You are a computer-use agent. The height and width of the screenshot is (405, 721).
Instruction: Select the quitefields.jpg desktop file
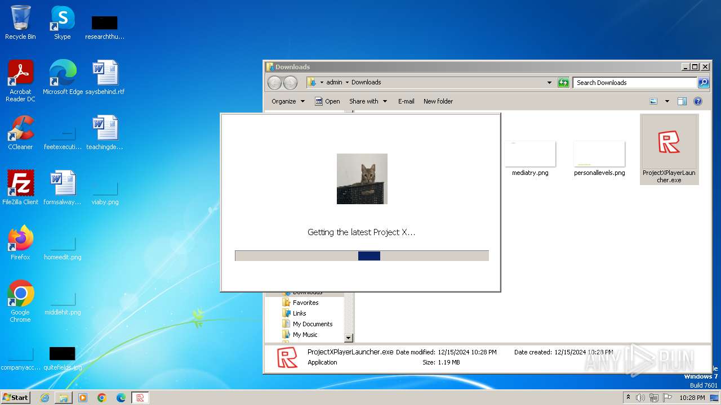(x=63, y=358)
